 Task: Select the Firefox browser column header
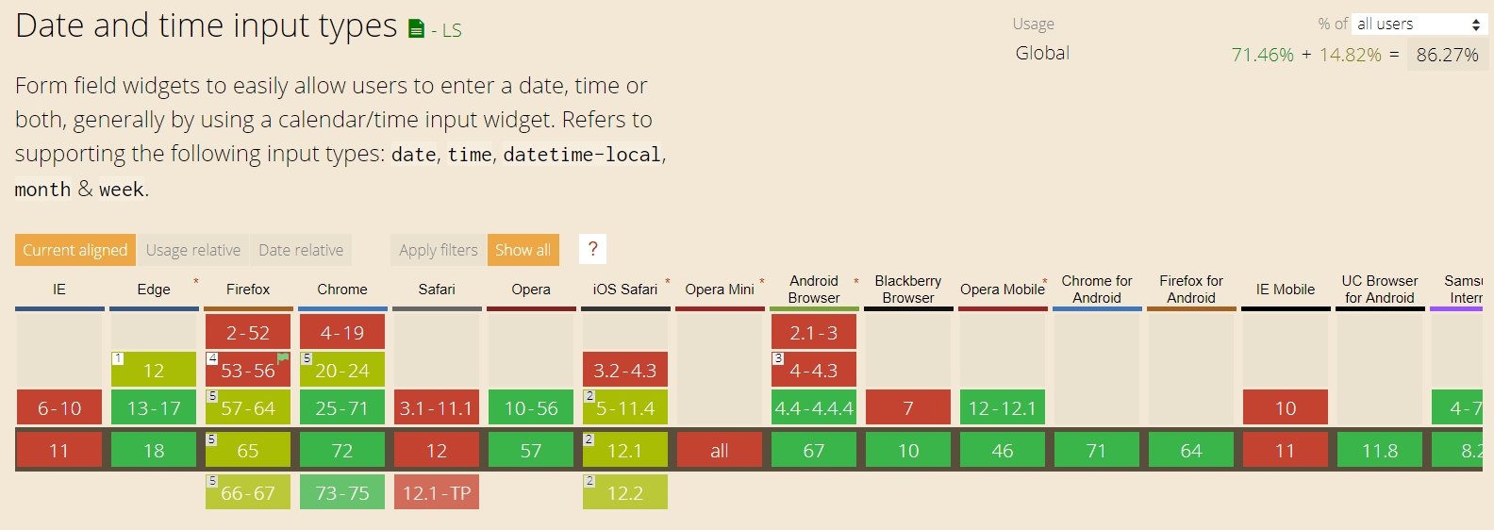click(x=248, y=290)
